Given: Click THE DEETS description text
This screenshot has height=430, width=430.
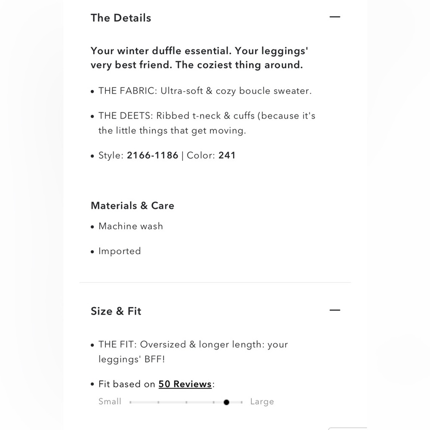Looking at the screenshot, I should 203,123.
